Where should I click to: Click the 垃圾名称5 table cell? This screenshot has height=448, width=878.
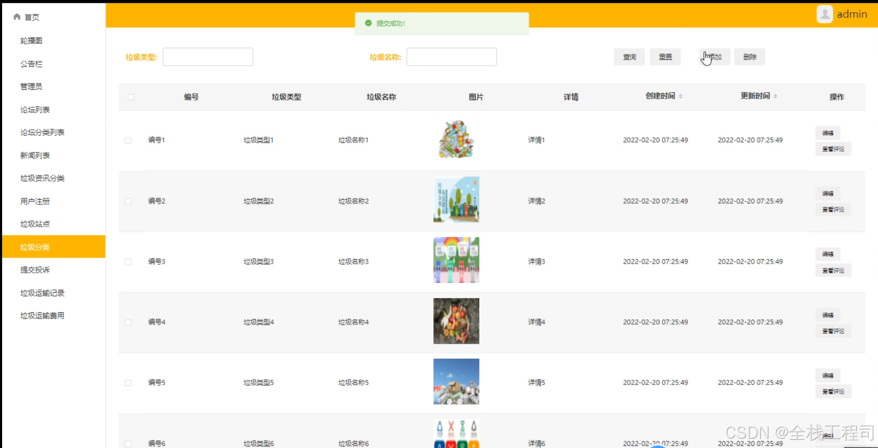353,382
